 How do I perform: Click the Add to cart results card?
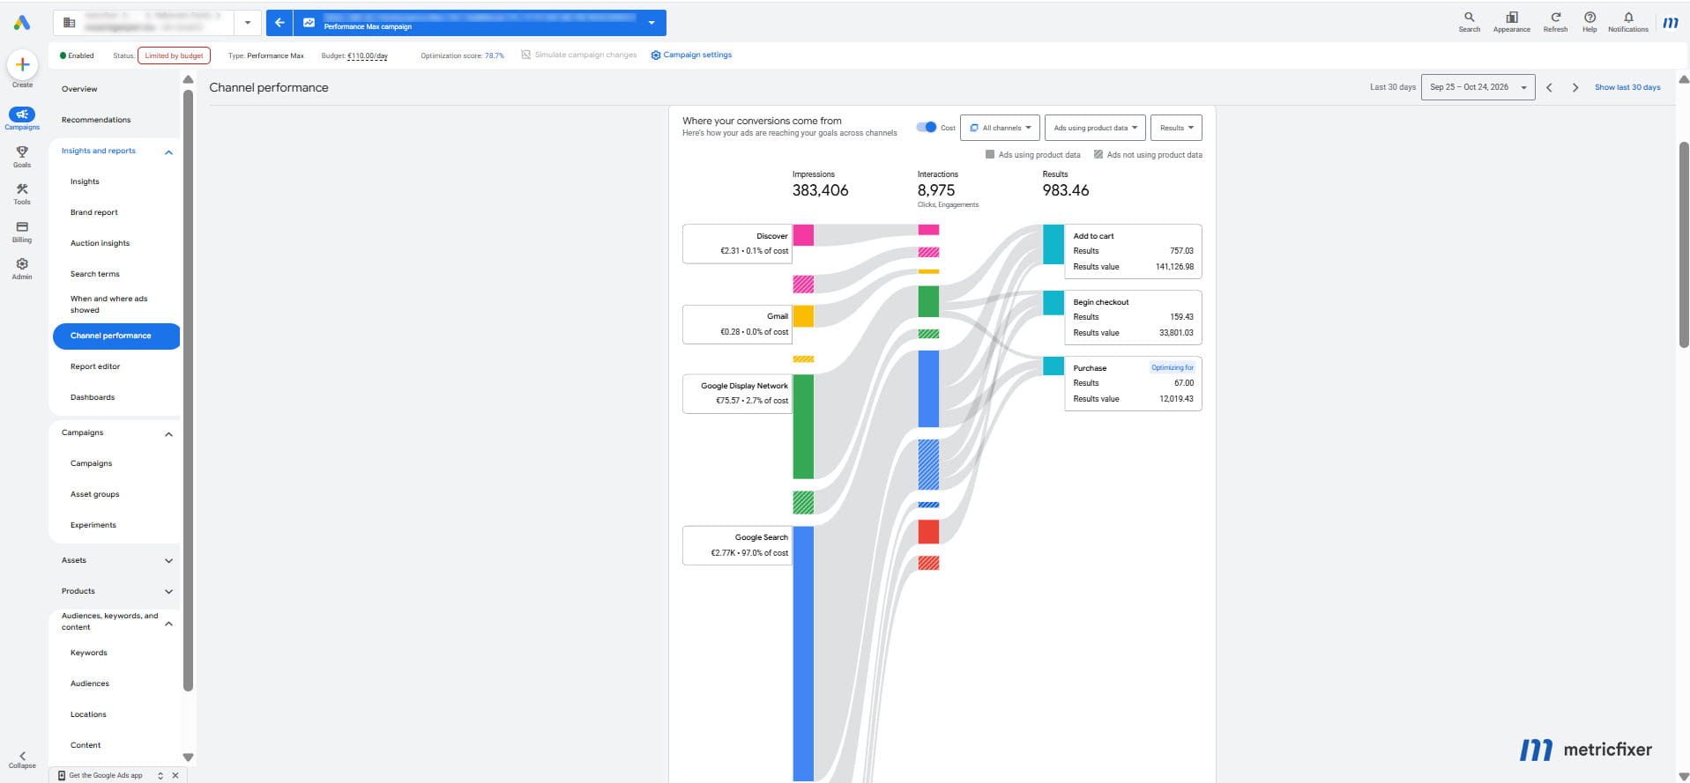(x=1133, y=251)
